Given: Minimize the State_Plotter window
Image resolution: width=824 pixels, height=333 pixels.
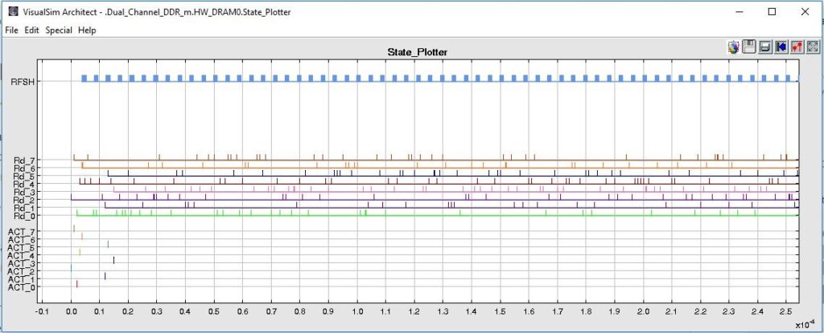Looking at the screenshot, I should (735, 12).
